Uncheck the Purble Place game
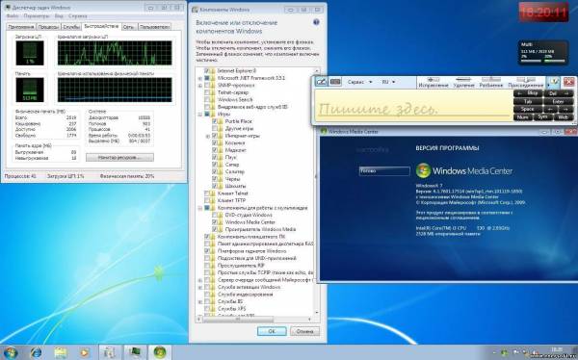578x360 pixels. click(x=215, y=121)
